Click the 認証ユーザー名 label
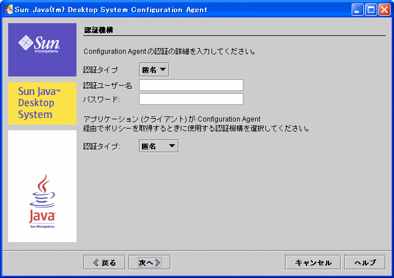The height and width of the screenshot is (278, 394). click(108, 85)
